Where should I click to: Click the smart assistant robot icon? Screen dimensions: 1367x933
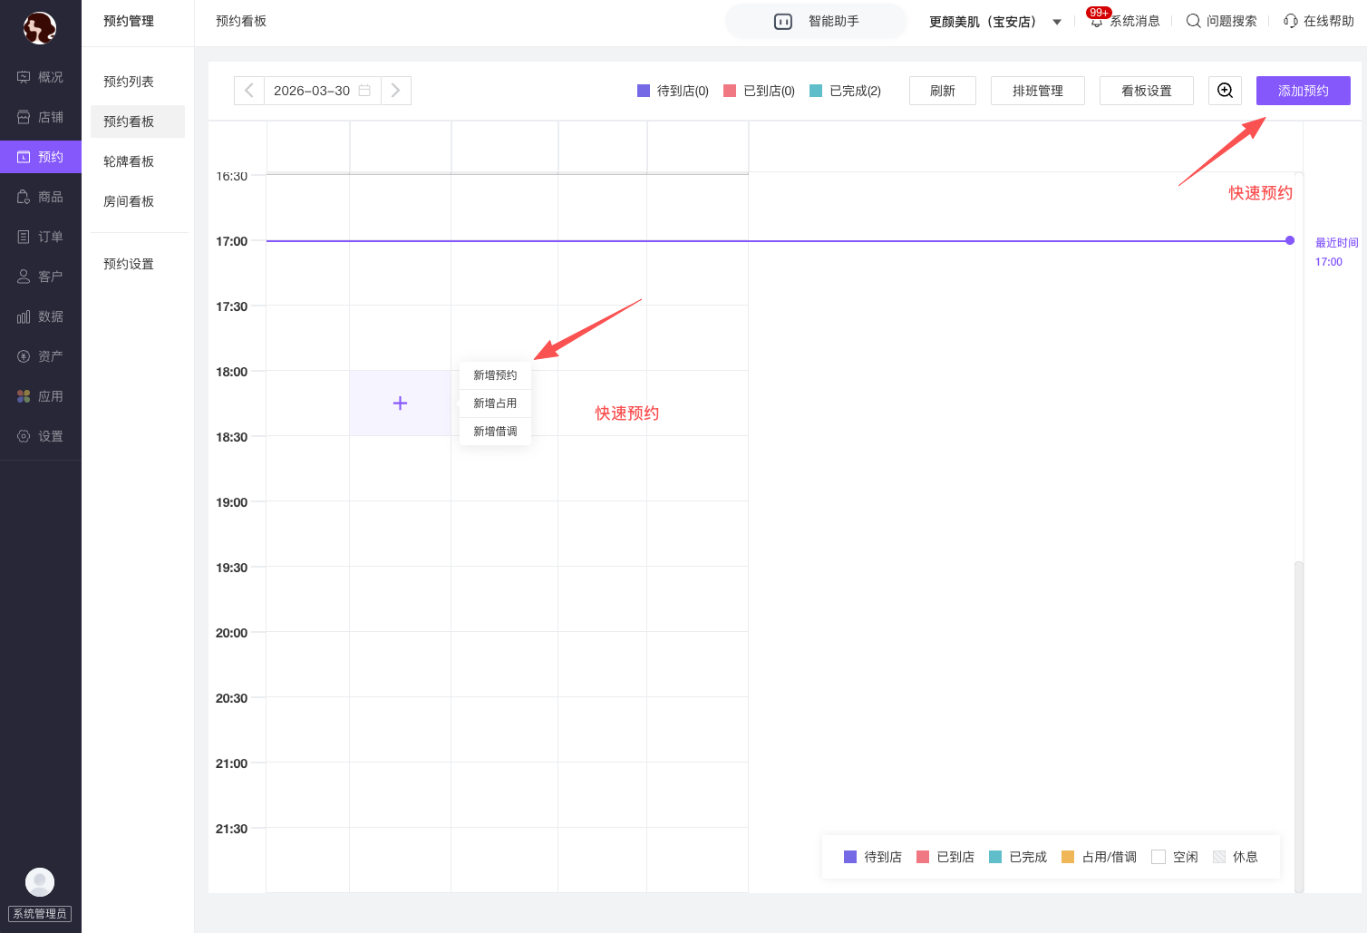(783, 22)
